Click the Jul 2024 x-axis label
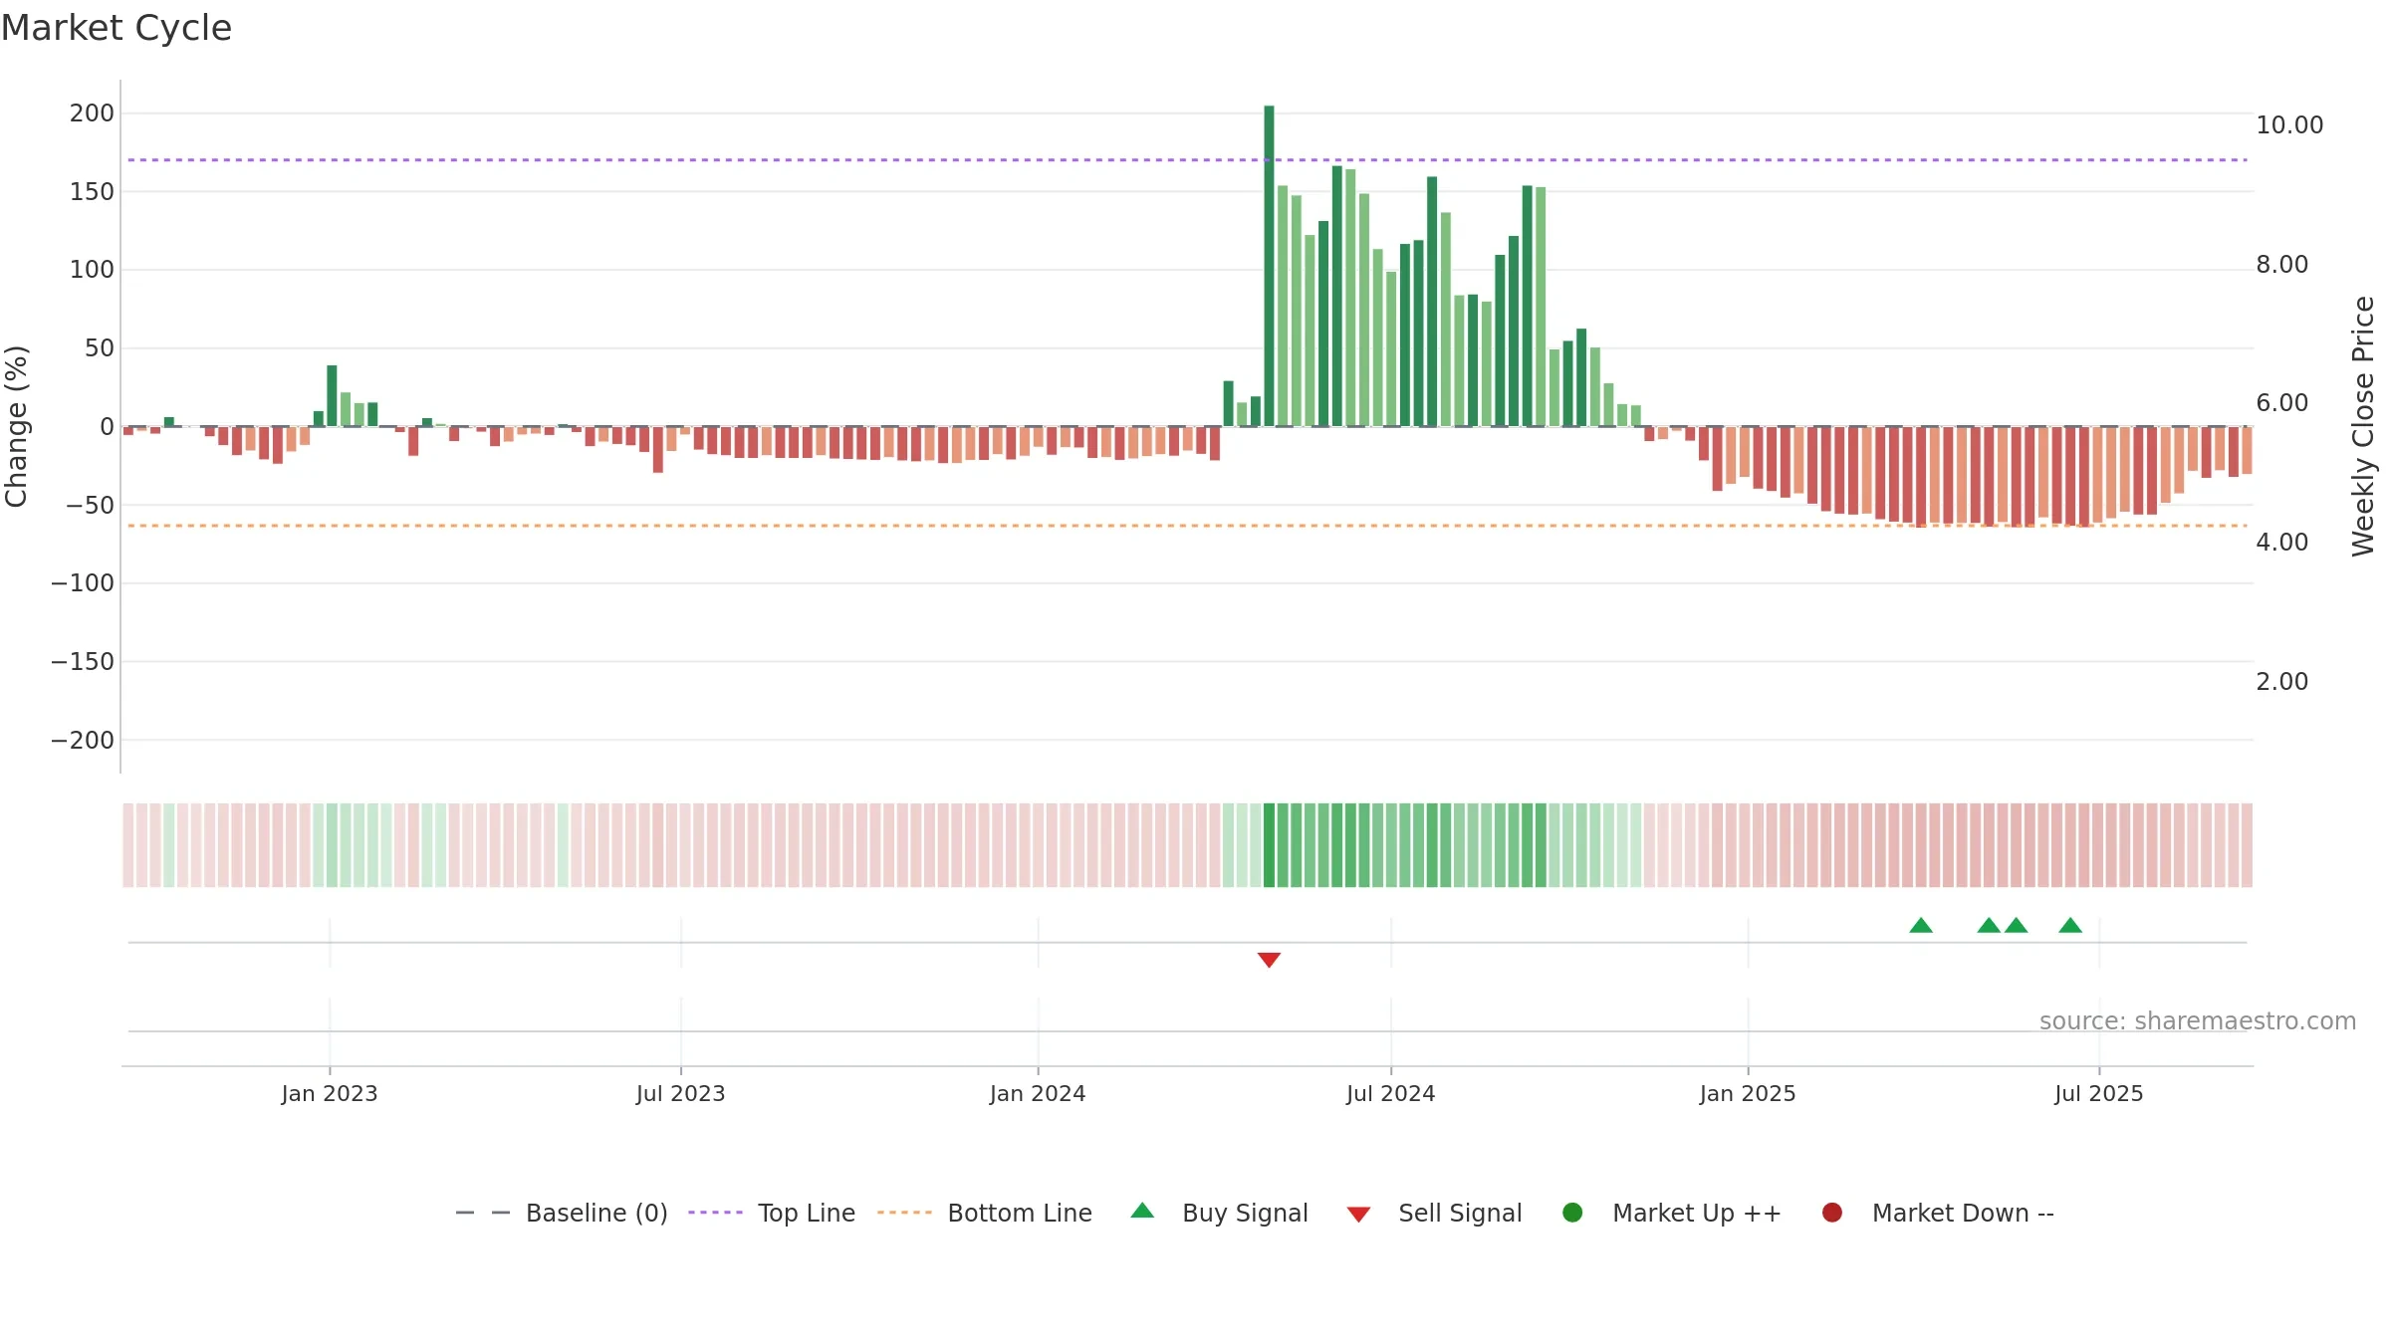The width and height of the screenshot is (2390, 1344). coord(1391,1094)
